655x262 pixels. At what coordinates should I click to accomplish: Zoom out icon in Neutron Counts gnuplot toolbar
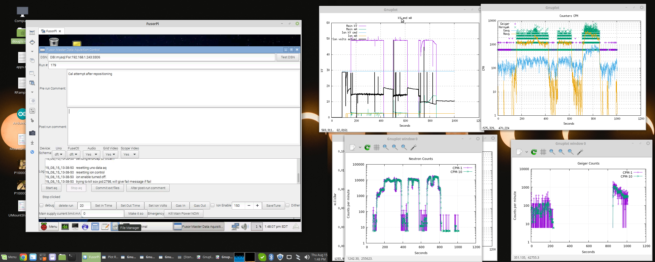[386, 147]
